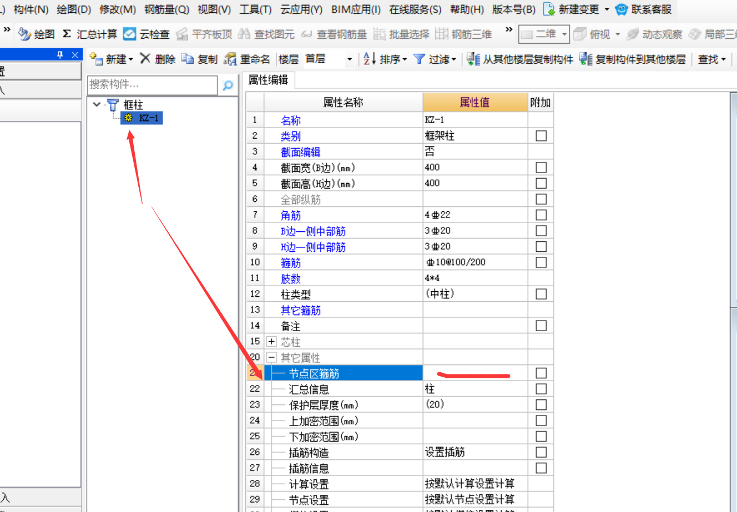Toggle 附加 checkbox for 柱类型

tap(541, 294)
